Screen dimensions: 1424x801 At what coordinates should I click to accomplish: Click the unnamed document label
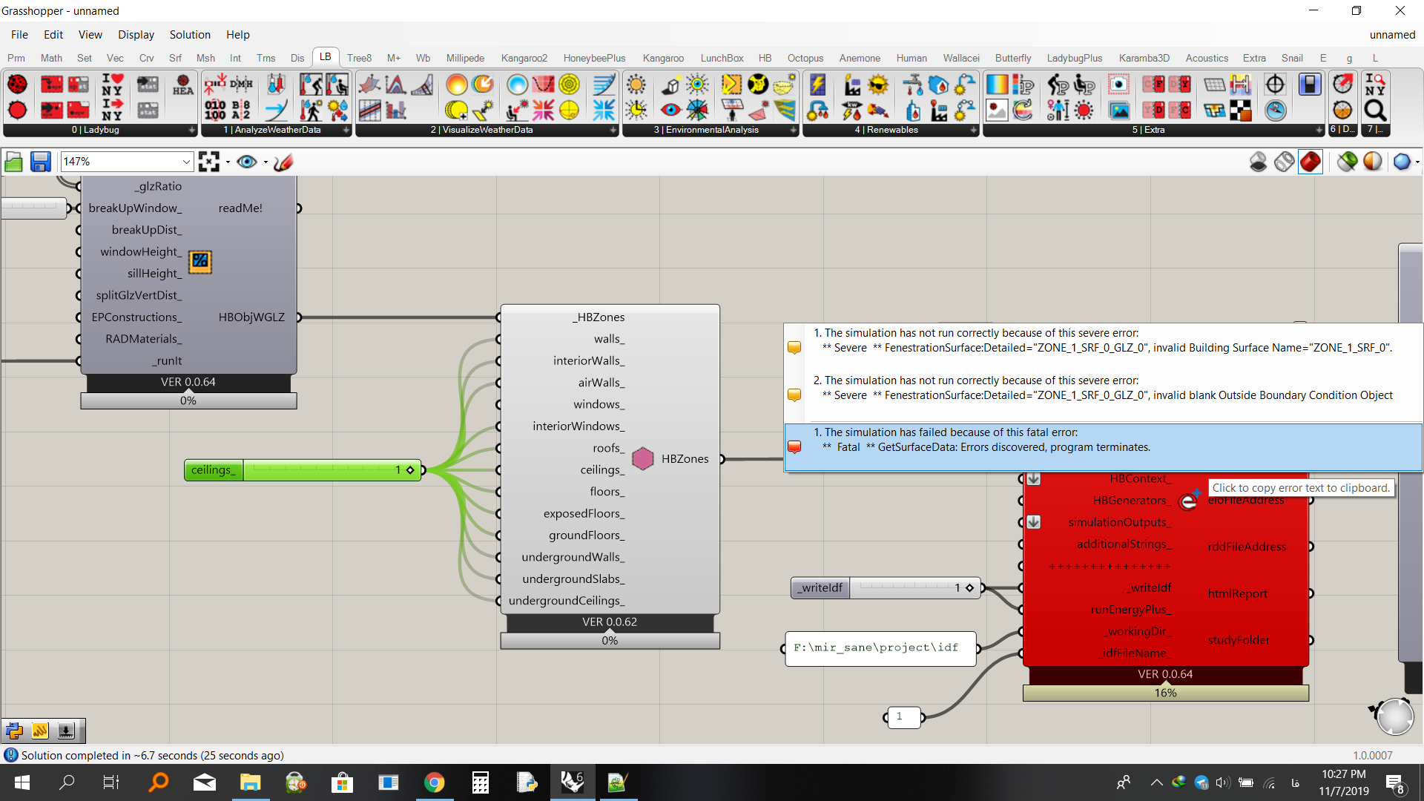[1392, 35]
